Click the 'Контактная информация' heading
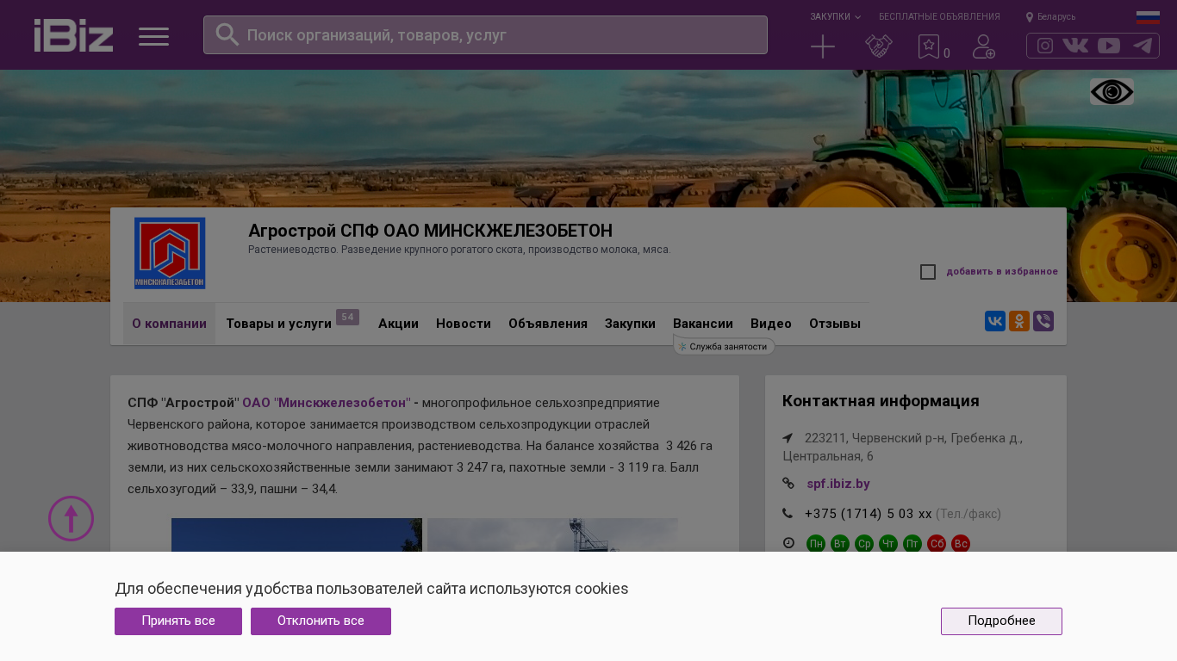 881,401
